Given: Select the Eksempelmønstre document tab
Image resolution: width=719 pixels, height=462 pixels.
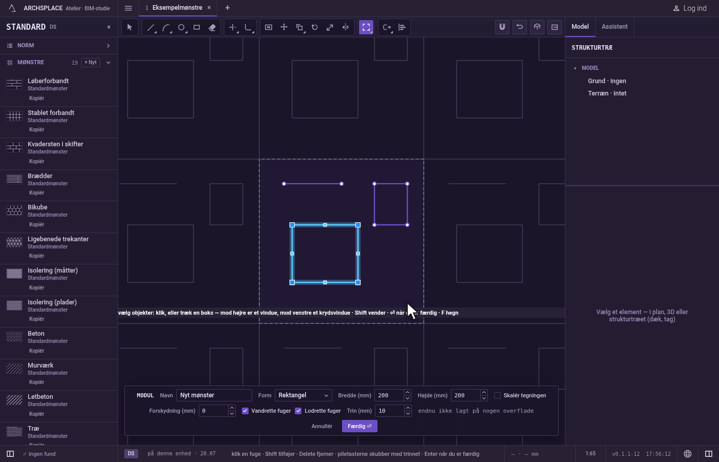Looking at the screenshot, I should pos(177,8).
